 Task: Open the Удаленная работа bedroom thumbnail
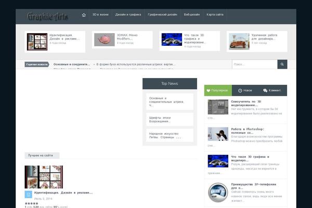tap(239, 42)
